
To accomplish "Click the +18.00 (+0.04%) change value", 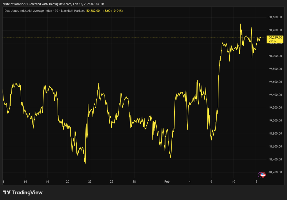I will pyautogui.click(x=112, y=11).
